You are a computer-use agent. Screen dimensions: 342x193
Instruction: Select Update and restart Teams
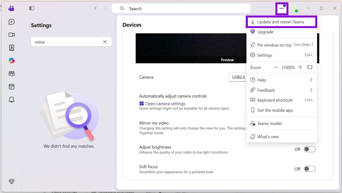(x=281, y=22)
